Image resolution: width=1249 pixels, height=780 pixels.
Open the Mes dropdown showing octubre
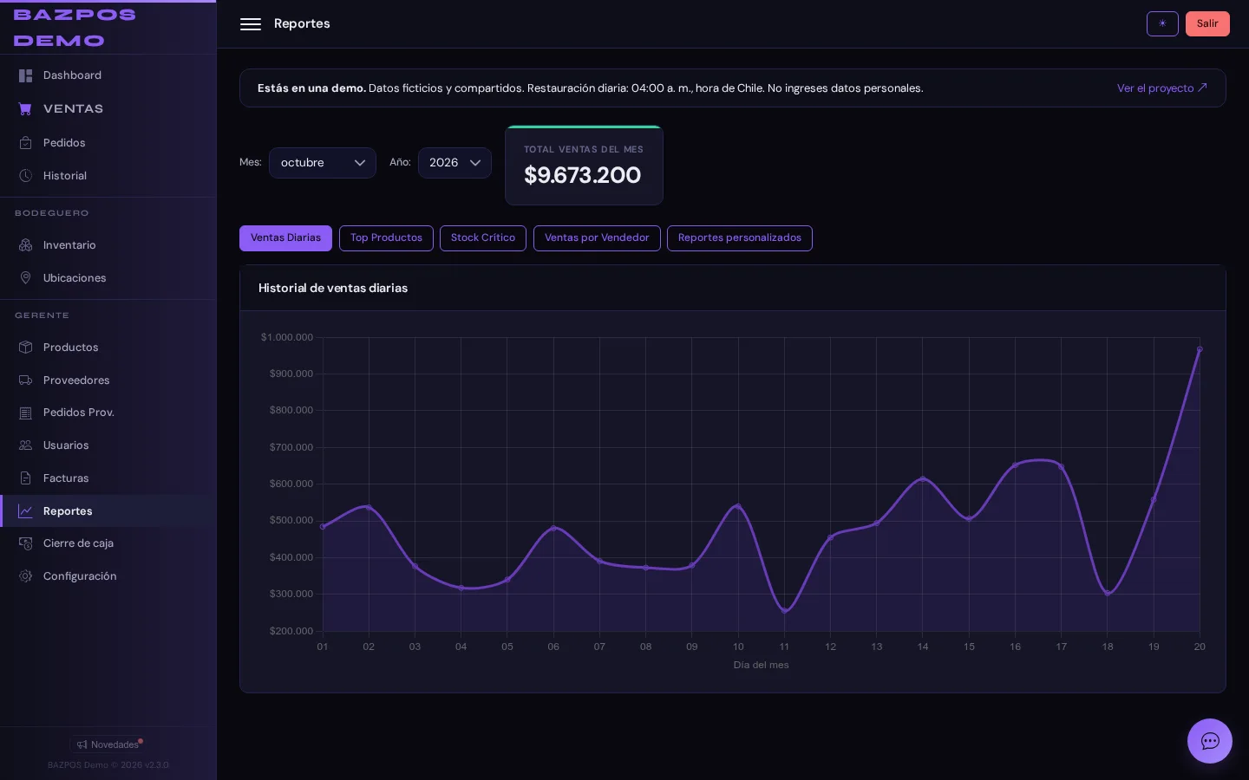pos(323,163)
